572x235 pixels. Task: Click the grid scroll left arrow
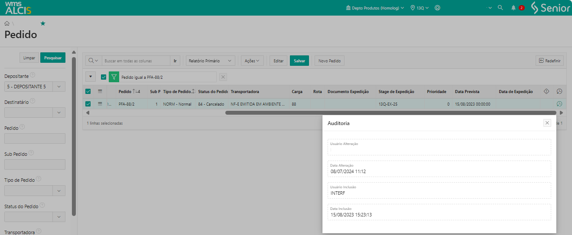[88, 113]
